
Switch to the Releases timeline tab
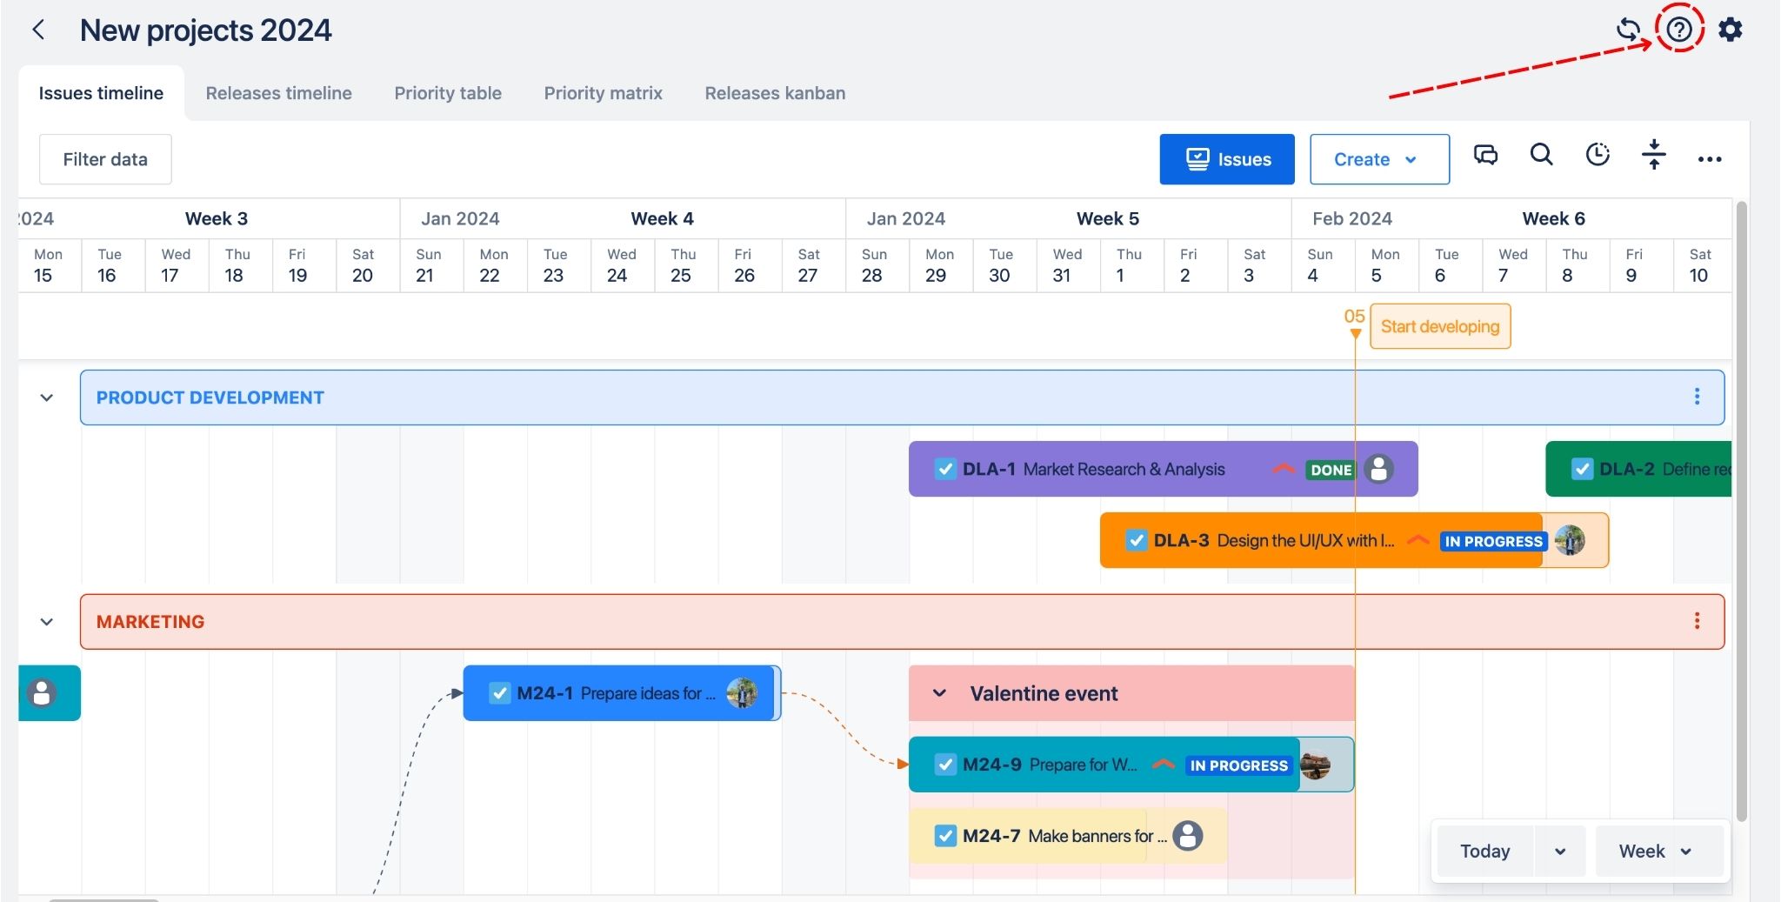tap(278, 93)
